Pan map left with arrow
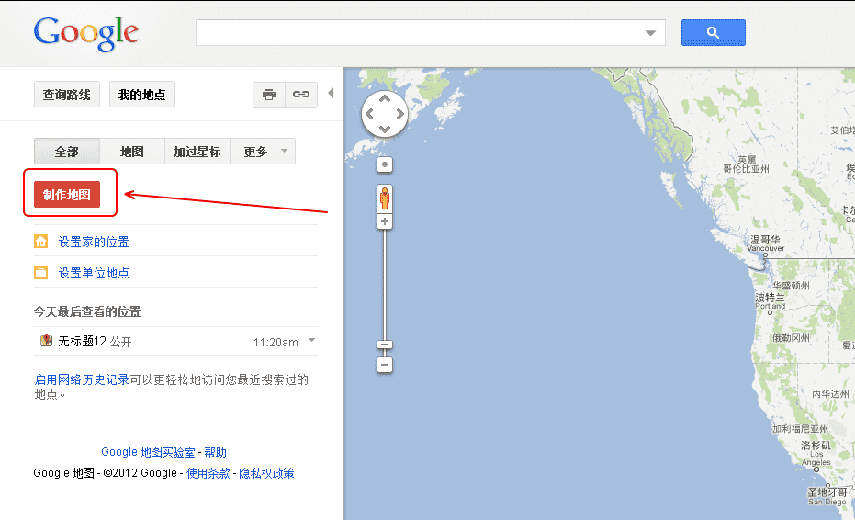This screenshot has height=520, width=855. 370,114
